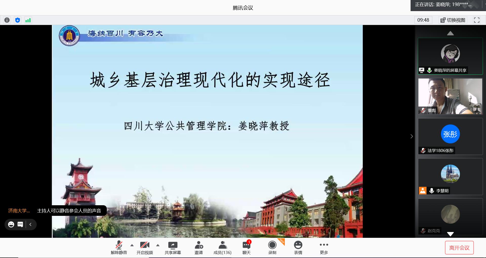Click the blue security shield icon

pyautogui.click(x=17, y=20)
